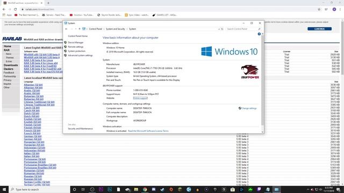This screenshot has width=344, height=193.
Task: Download Albanian (32 bit) WinRAR
Action: pyautogui.click(x=33, y=85)
